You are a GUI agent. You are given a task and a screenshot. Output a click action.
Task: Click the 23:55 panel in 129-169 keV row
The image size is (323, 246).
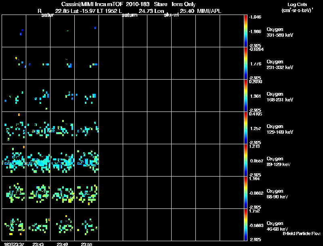[87, 128]
